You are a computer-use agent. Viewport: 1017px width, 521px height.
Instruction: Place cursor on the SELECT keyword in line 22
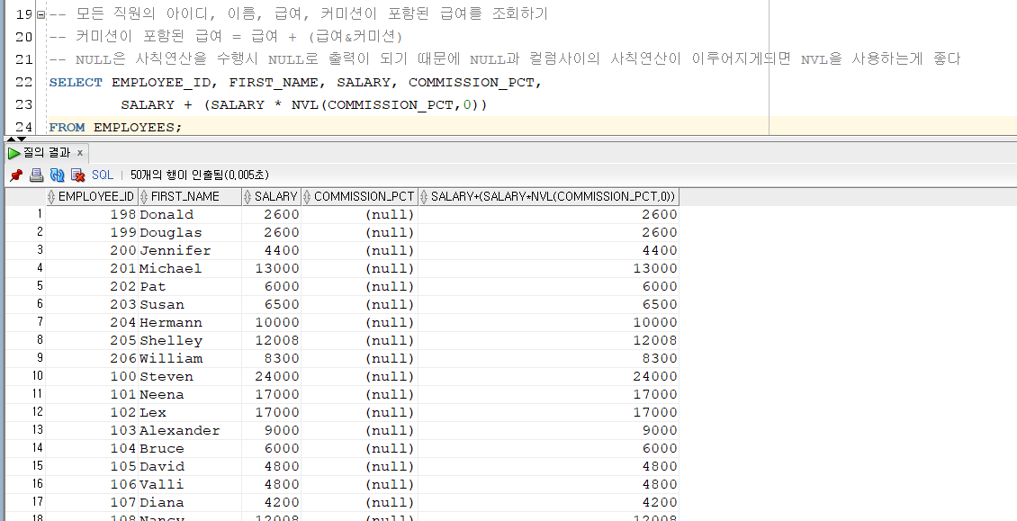click(x=76, y=83)
